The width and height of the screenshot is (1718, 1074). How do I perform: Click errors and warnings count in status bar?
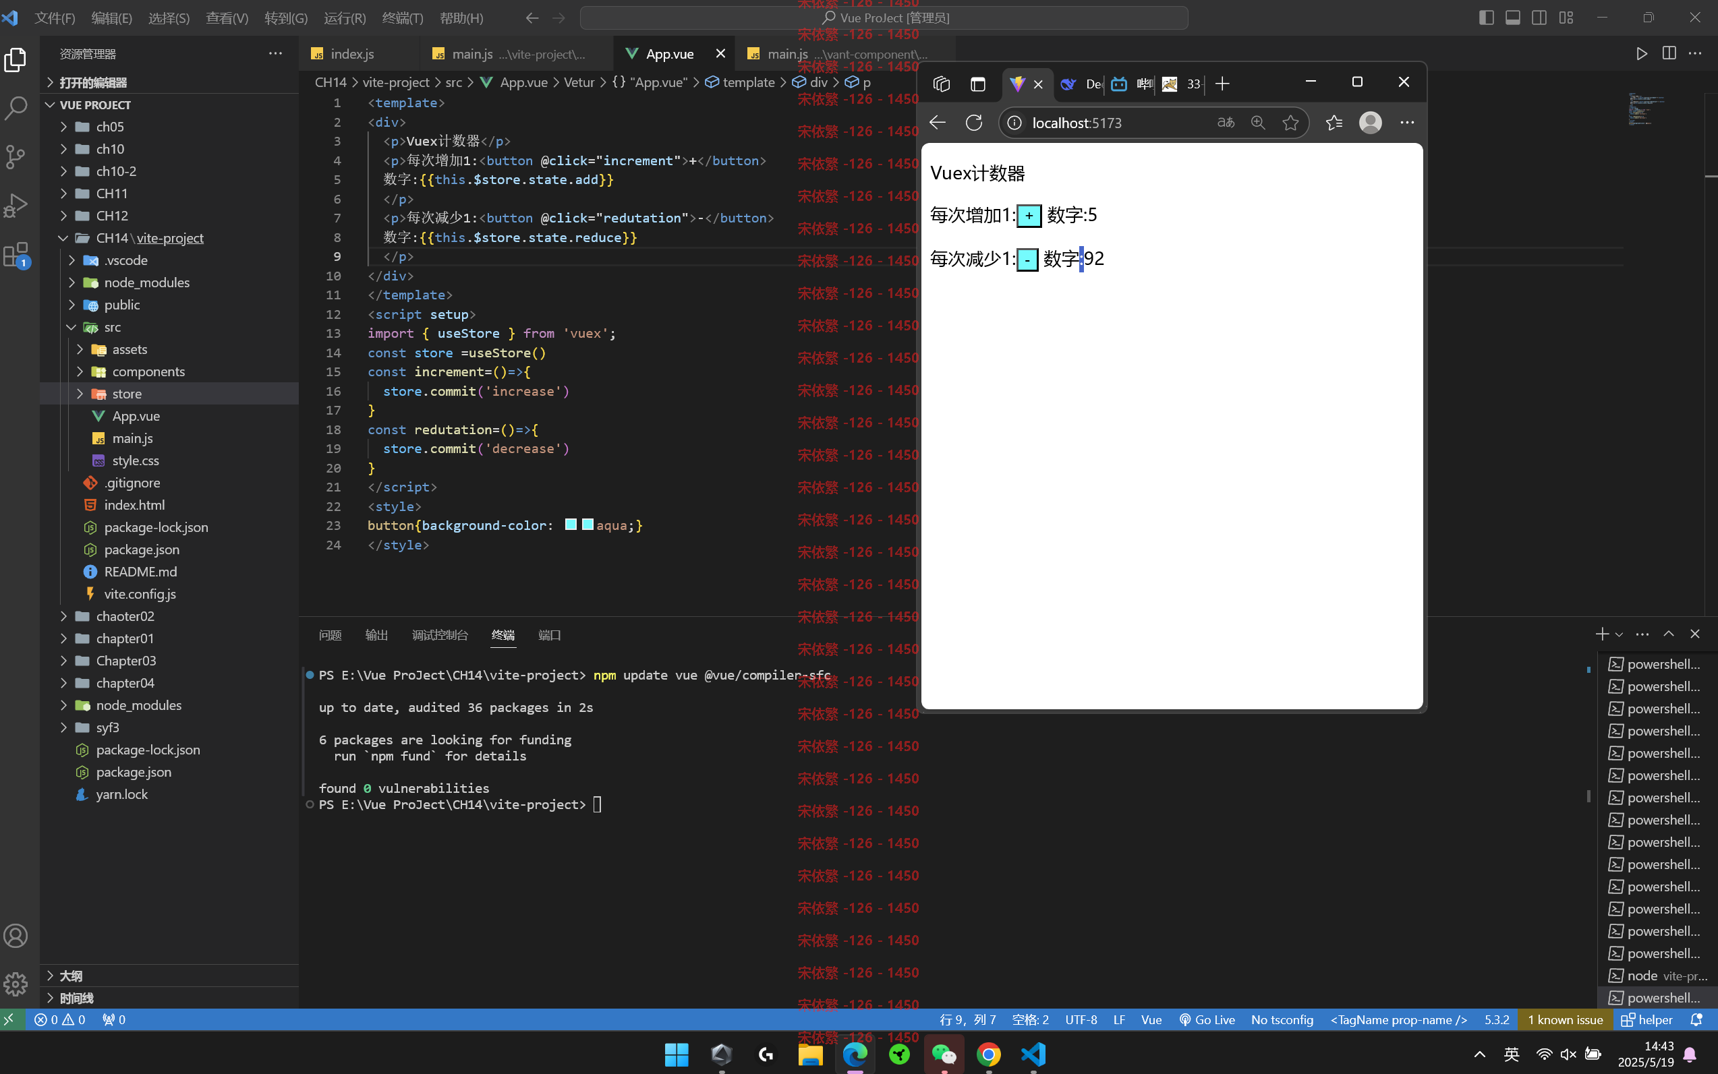[x=61, y=1020]
